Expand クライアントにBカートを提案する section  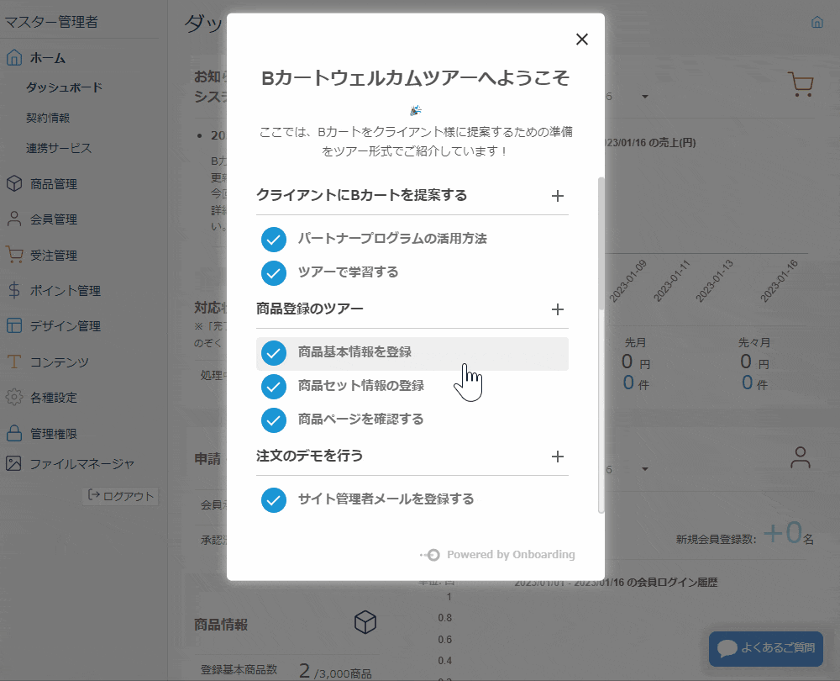[558, 196]
